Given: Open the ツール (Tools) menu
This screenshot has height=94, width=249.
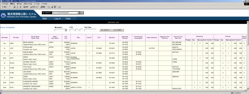Looking at the screenshot, I should point(37,4).
